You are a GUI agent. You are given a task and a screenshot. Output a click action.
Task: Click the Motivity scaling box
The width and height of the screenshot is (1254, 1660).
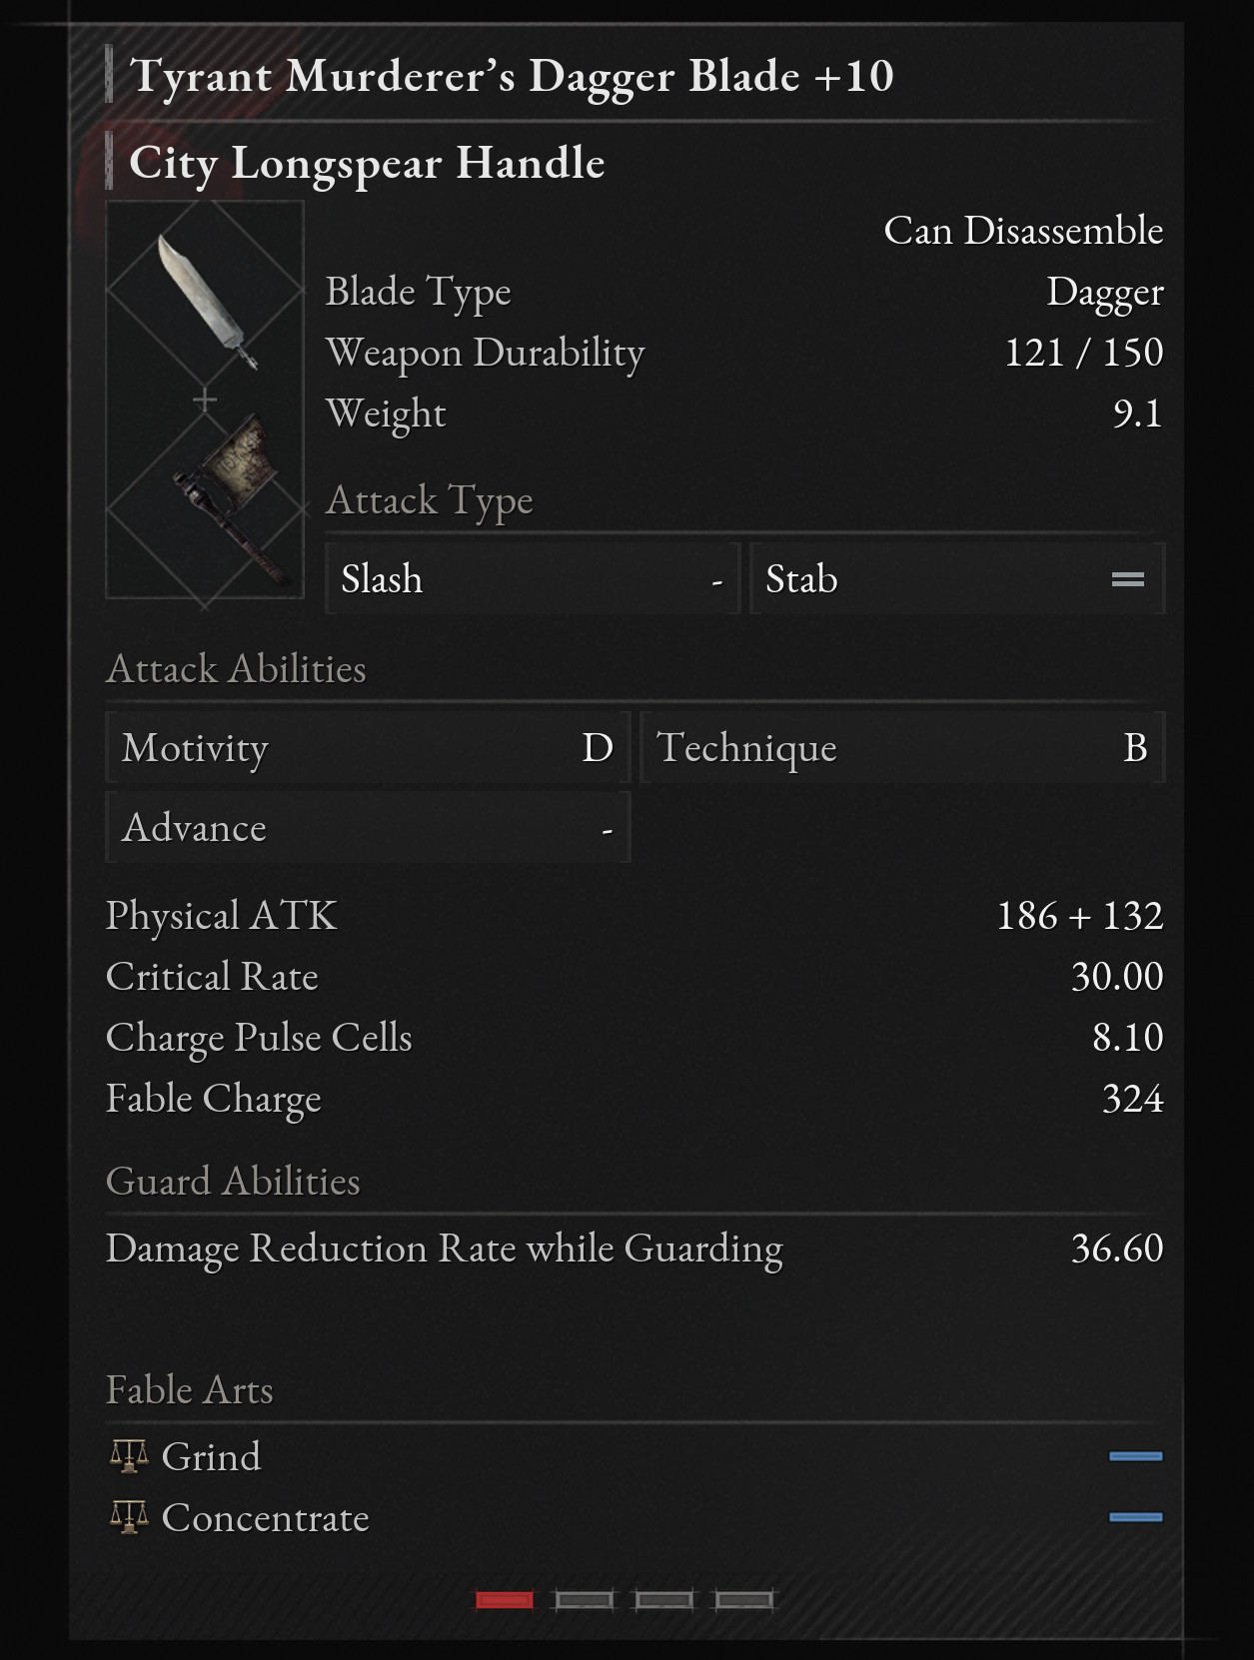(x=368, y=747)
